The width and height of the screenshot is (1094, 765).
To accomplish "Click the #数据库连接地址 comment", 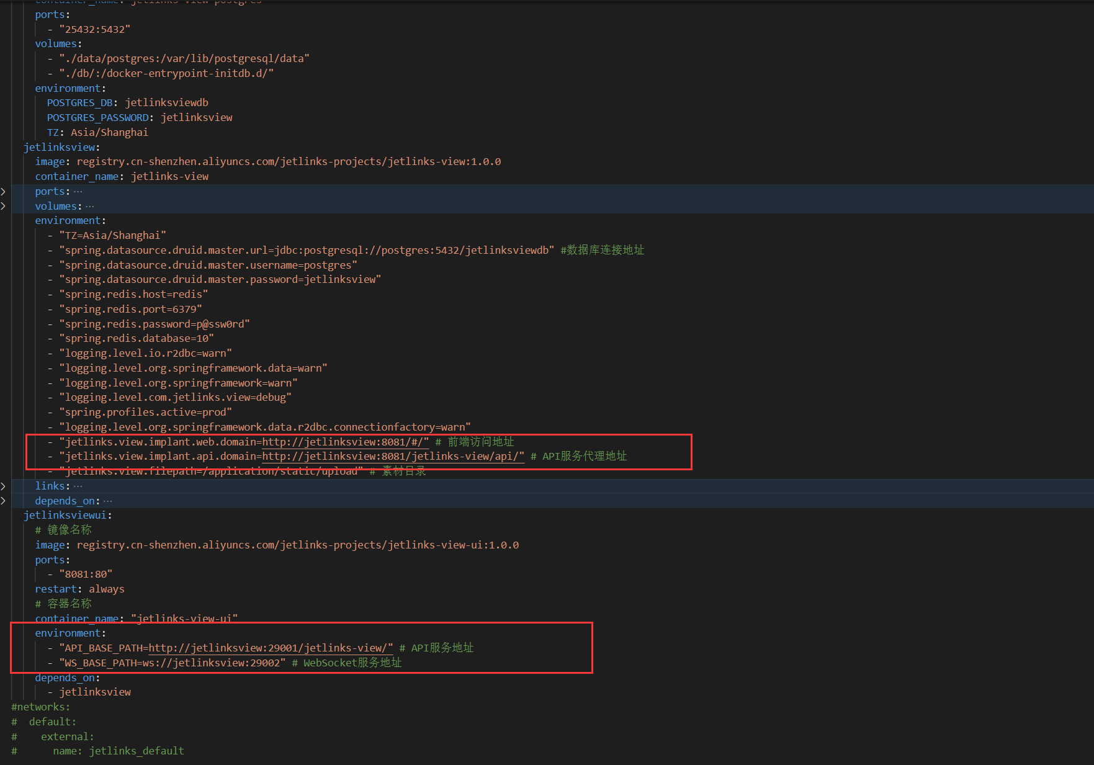I will [x=603, y=250].
